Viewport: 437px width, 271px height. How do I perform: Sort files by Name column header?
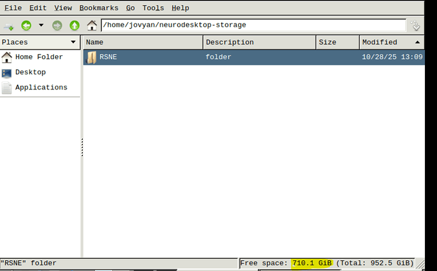pos(143,42)
